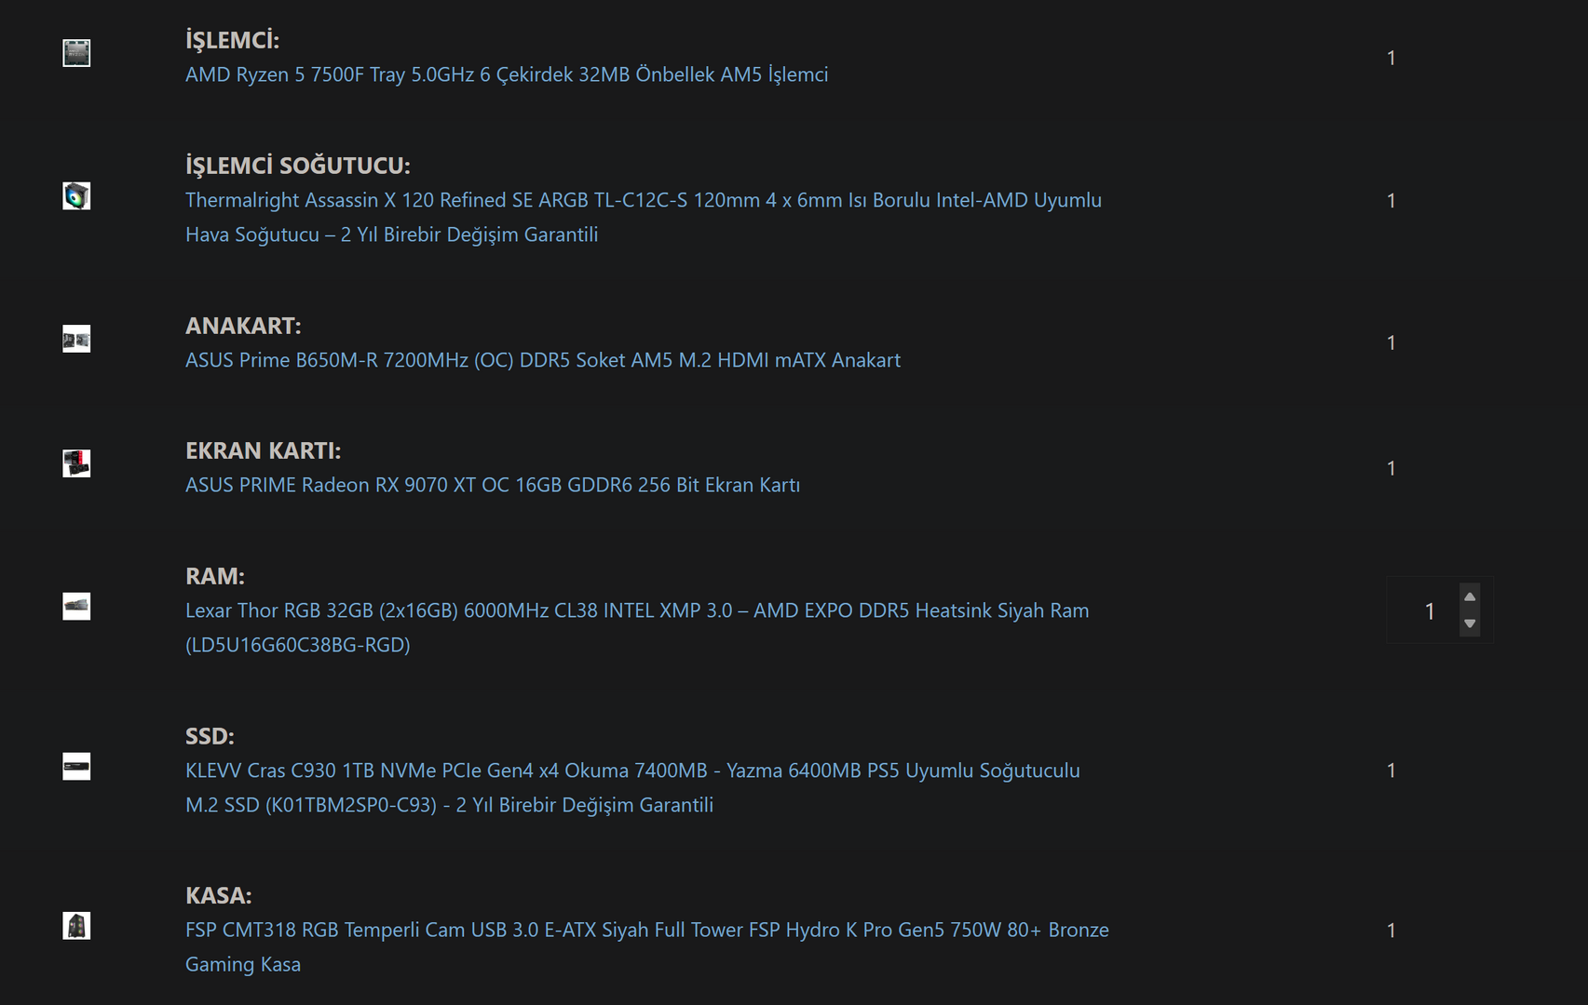The width and height of the screenshot is (1588, 1005).
Task: Open the FSP CMT318 case thumbnail image
Action: pyautogui.click(x=76, y=926)
